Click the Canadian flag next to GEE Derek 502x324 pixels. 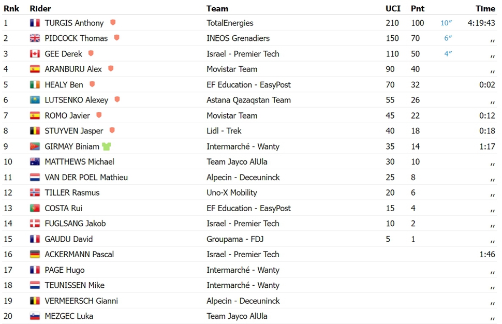[35, 53]
